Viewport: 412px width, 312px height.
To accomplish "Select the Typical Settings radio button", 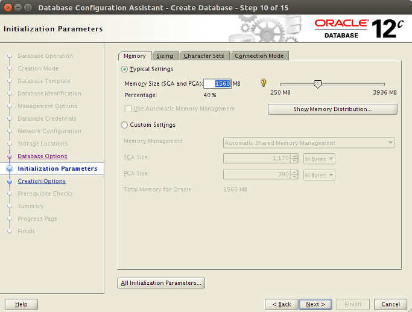I will tap(124, 69).
